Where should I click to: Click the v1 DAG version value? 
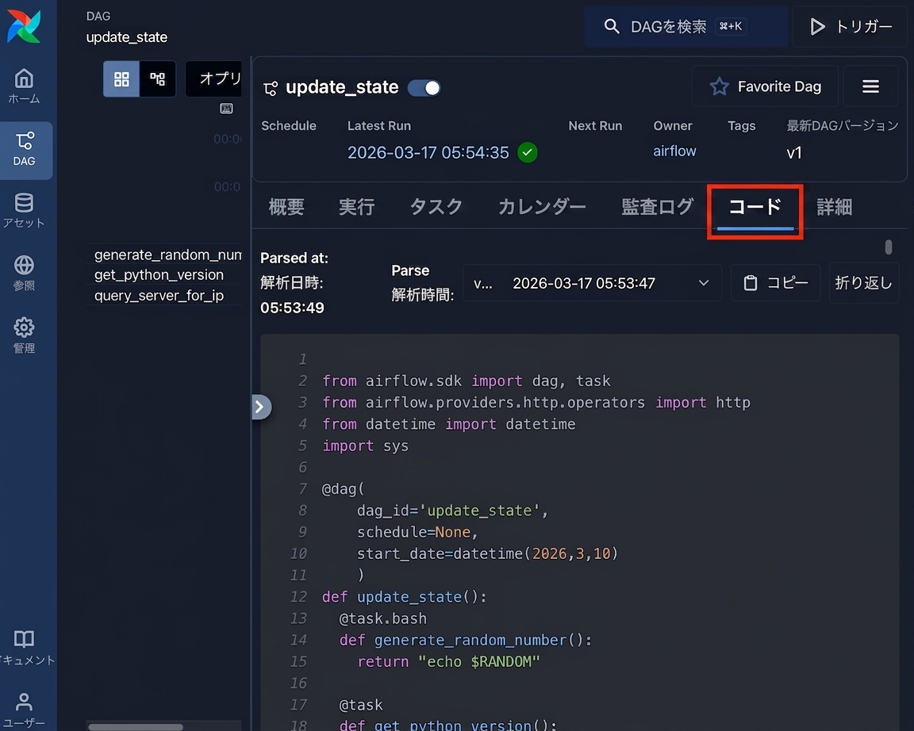point(794,153)
